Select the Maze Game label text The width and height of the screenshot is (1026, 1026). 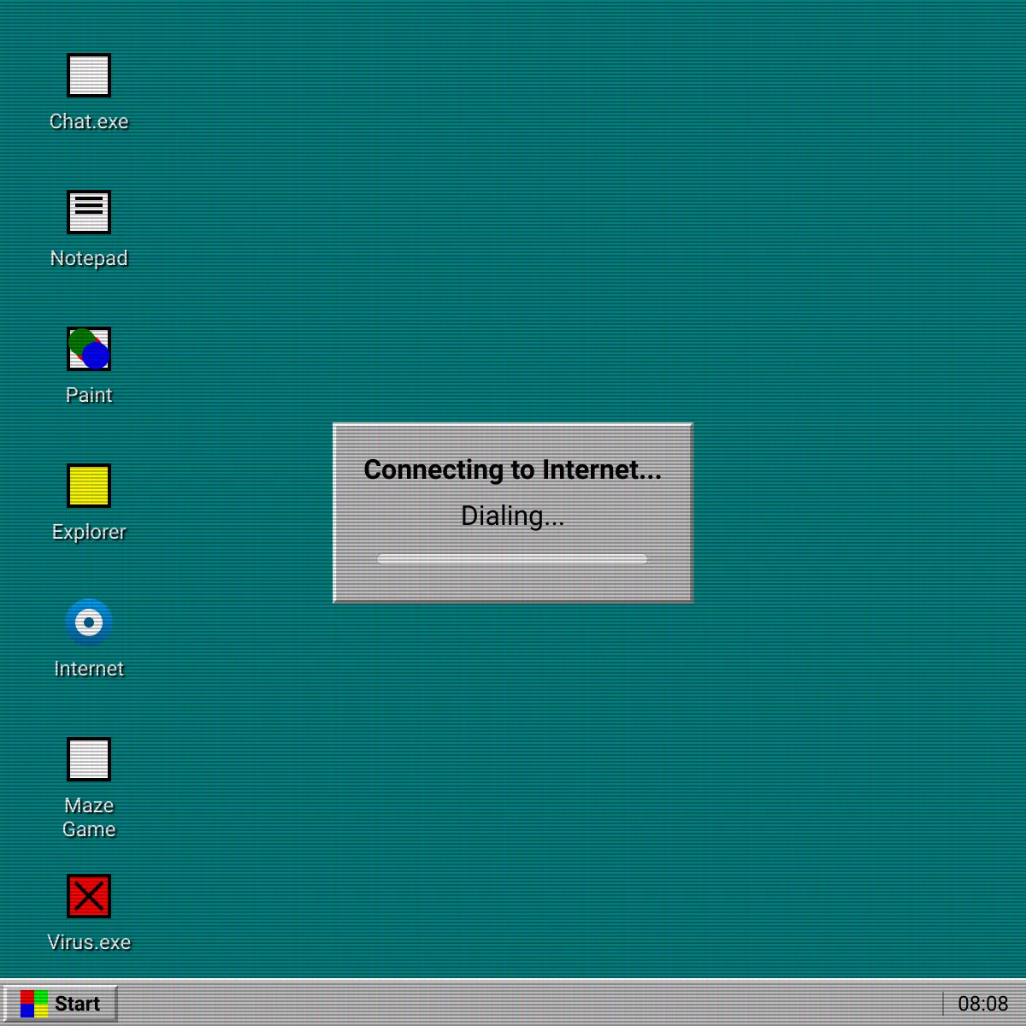pos(89,817)
